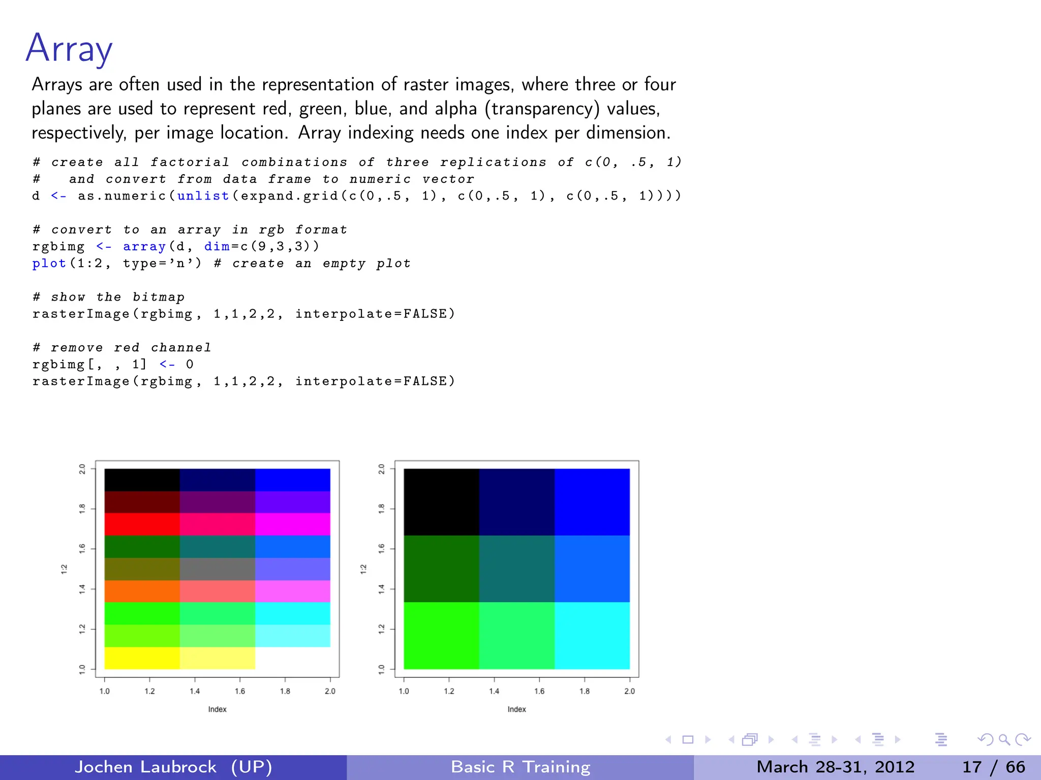Viewport: 1041px width, 780px height.
Task: Click the pure red cell in left plot
Action: point(142,524)
